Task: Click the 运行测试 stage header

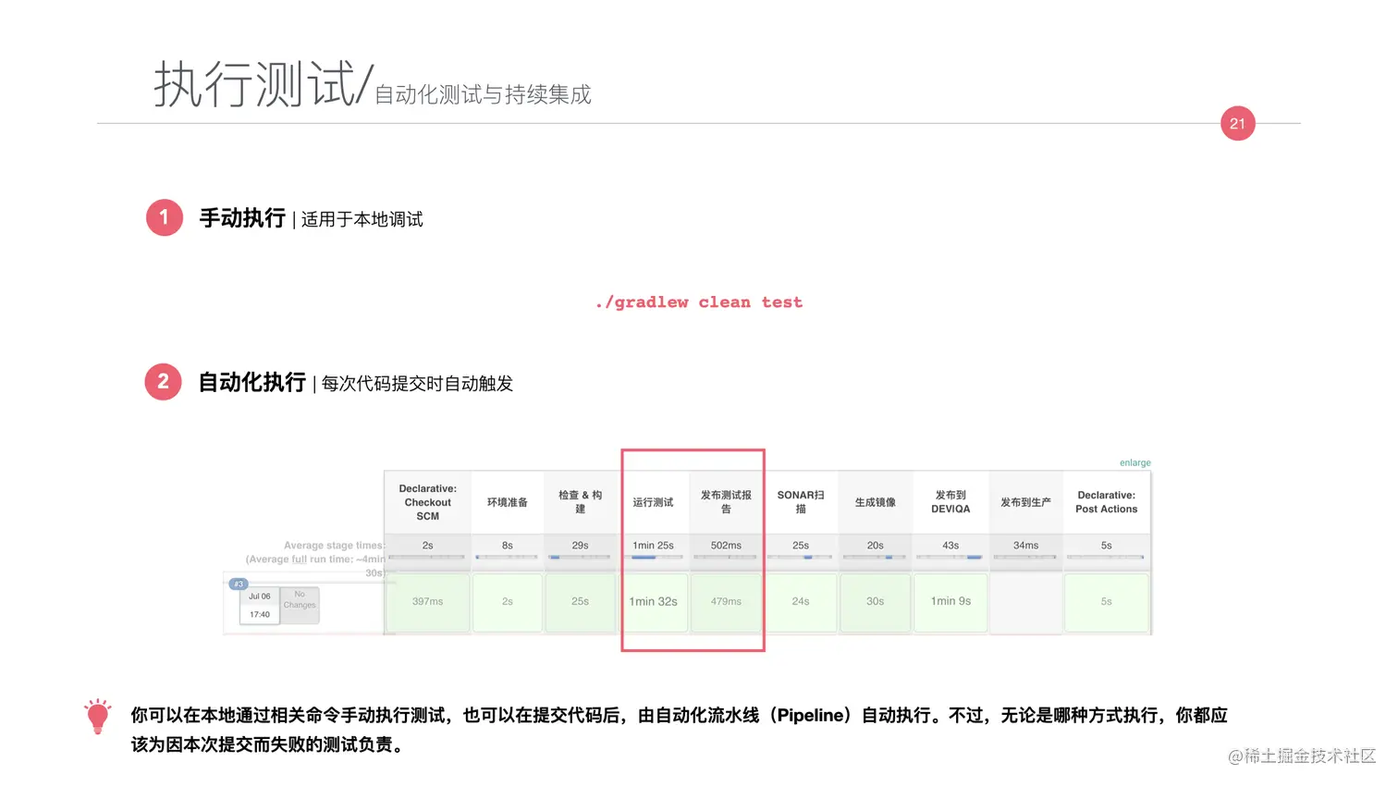Action: click(x=653, y=502)
